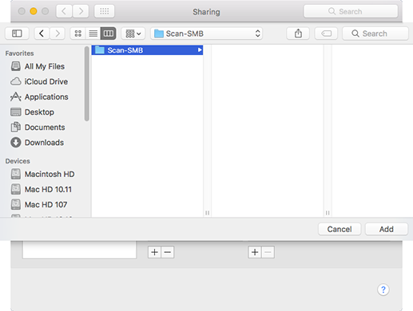The height and width of the screenshot is (311, 413).
Task: Switch to column view
Action: click(x=109, y=33)
